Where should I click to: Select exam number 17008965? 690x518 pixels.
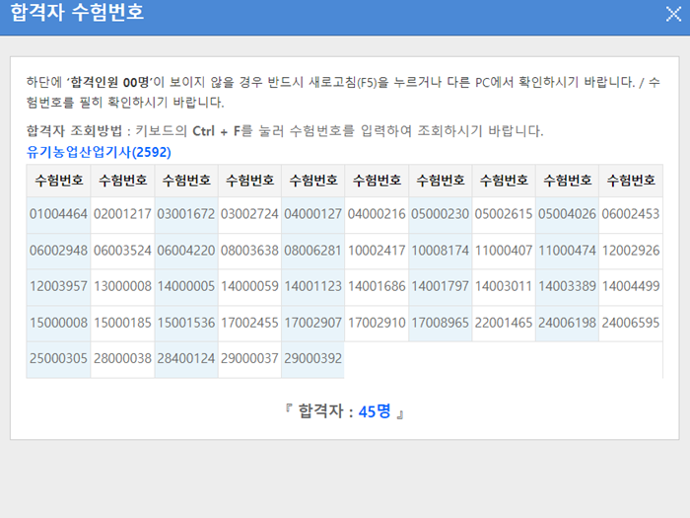(x=440, y=323)
